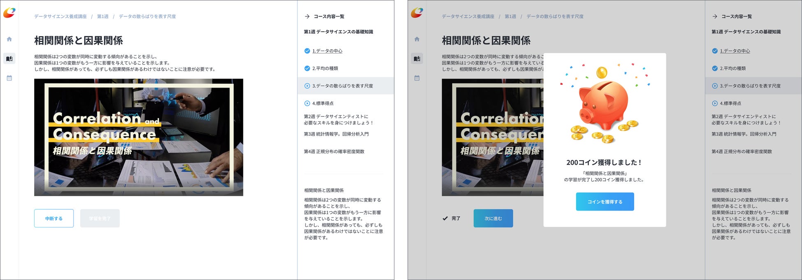Open lesson 1.データの中心 in left screen
Screen dimensions: 802x280
tap(327, 51)
